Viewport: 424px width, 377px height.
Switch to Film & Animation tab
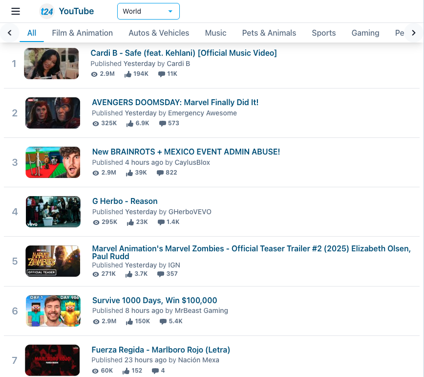(82, 33)
